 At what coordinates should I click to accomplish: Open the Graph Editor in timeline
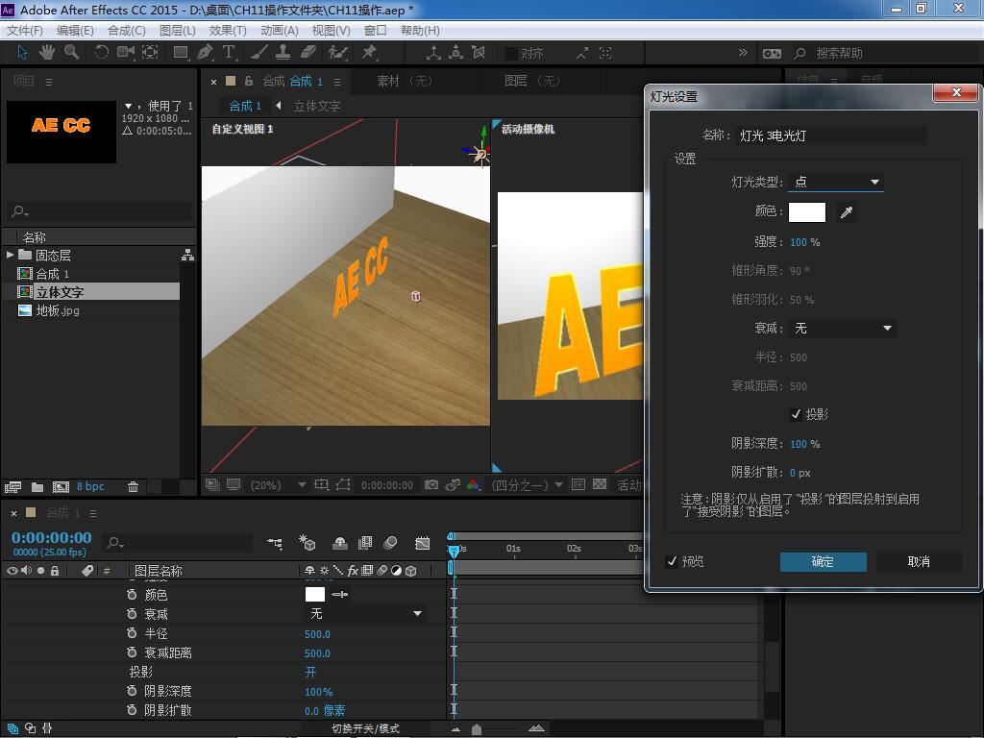coord(422,543)
